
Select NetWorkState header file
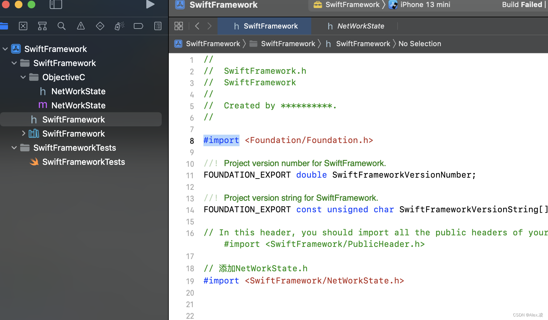point(78,91)
